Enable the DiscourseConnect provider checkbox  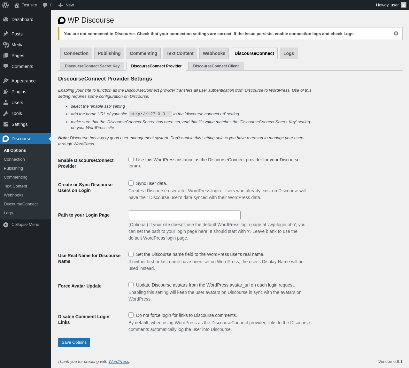coord(131,159)
